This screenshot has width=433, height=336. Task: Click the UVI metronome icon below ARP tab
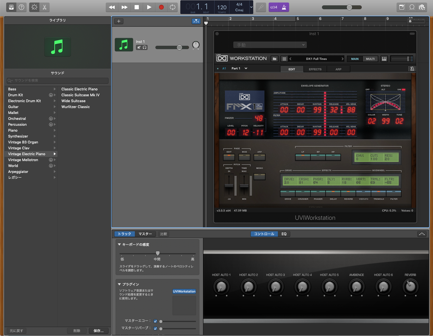tap(412, 69)
